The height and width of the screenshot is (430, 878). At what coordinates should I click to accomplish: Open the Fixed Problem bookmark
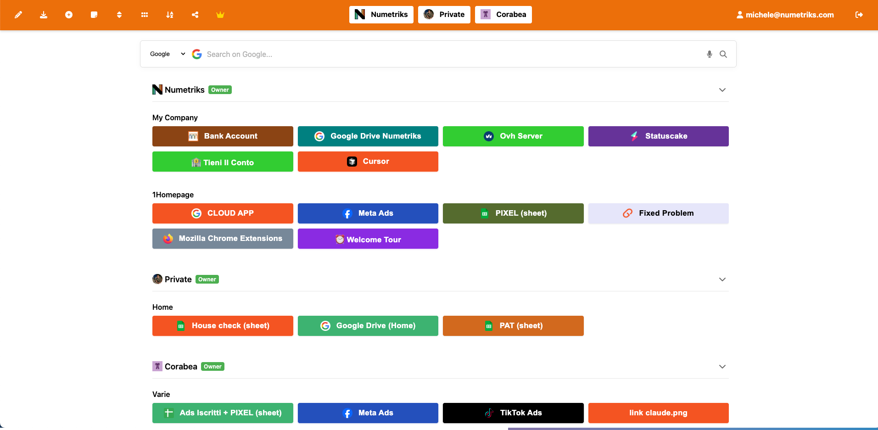point(659,213)
